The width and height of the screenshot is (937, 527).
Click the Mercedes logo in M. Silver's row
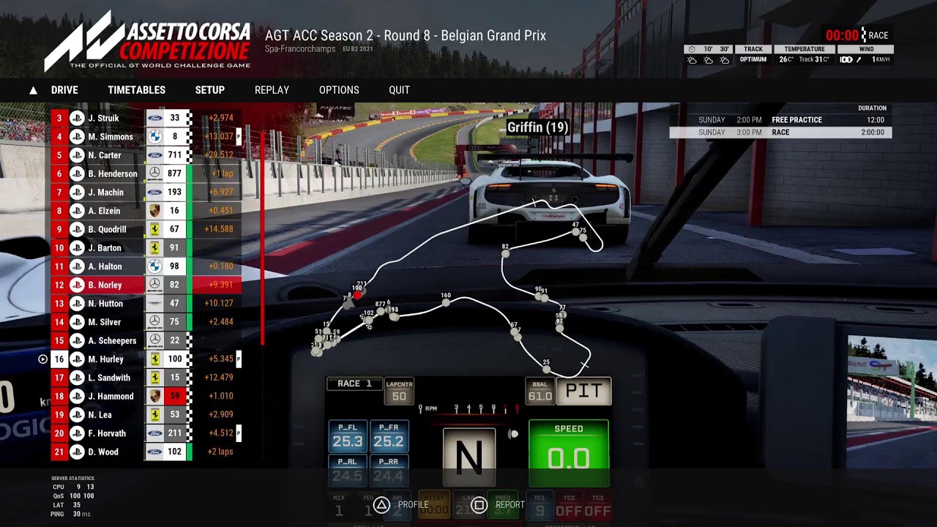(x=154, y=322)
